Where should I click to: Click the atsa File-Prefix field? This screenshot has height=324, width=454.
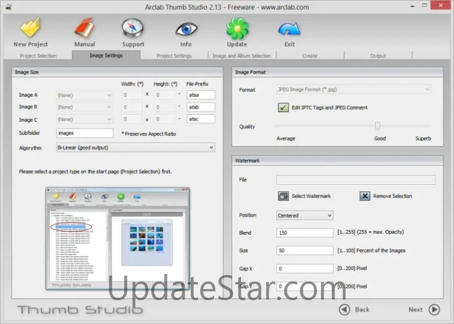201,95
